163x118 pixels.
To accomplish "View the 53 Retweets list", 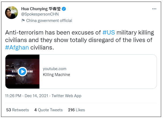I will 17,110.
